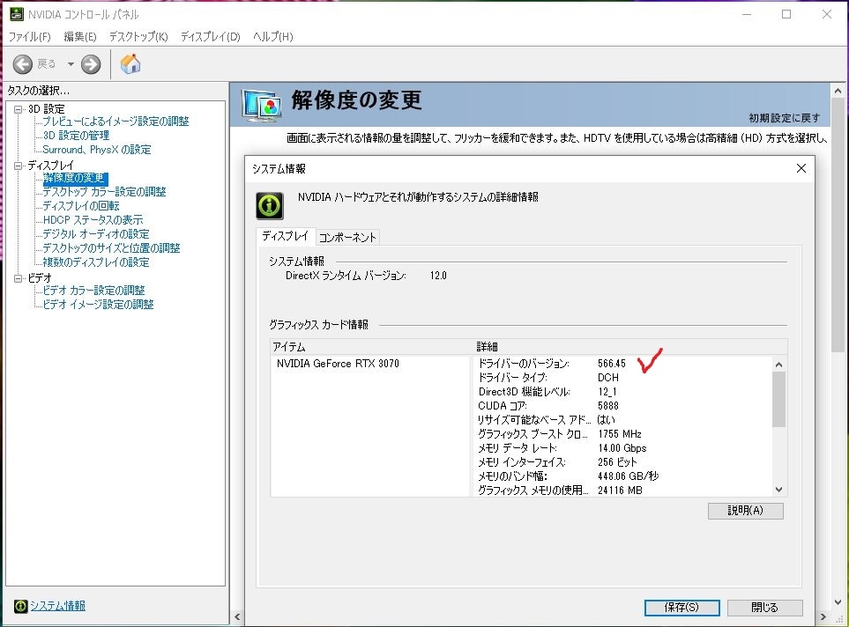Select ビデオ イメージ設定の調整
Image resolution: width=849 pixels, height=627 pixels.
pos(98,304)
